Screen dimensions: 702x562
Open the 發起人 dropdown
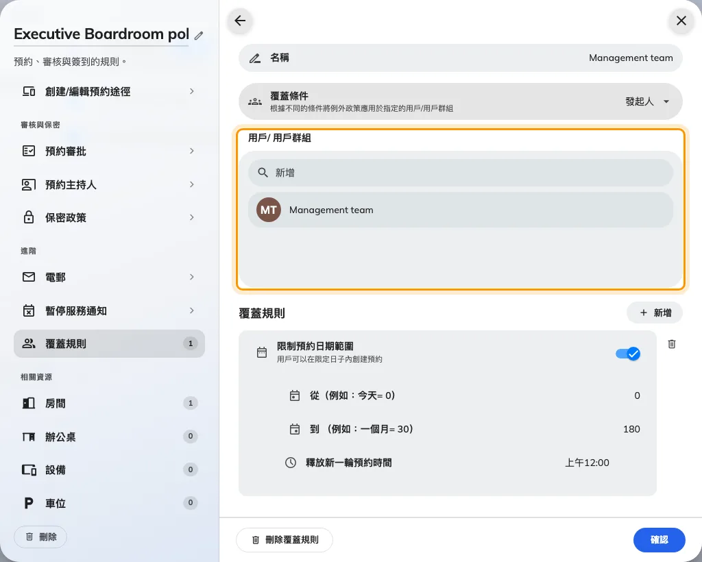pos(647,101)
